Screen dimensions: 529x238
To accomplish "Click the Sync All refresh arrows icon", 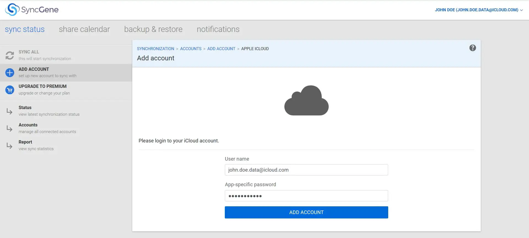I will point(10,55).
